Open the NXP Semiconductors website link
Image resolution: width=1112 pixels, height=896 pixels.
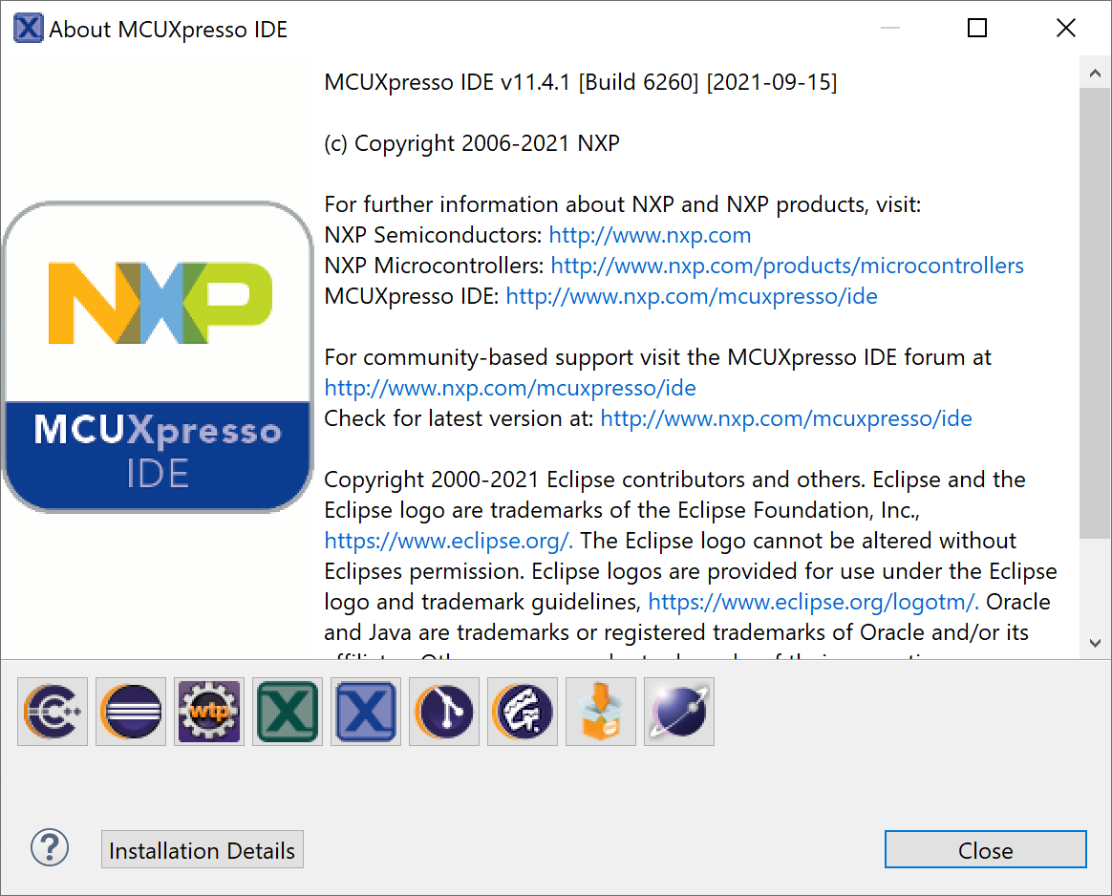click(x=650, y=235)
